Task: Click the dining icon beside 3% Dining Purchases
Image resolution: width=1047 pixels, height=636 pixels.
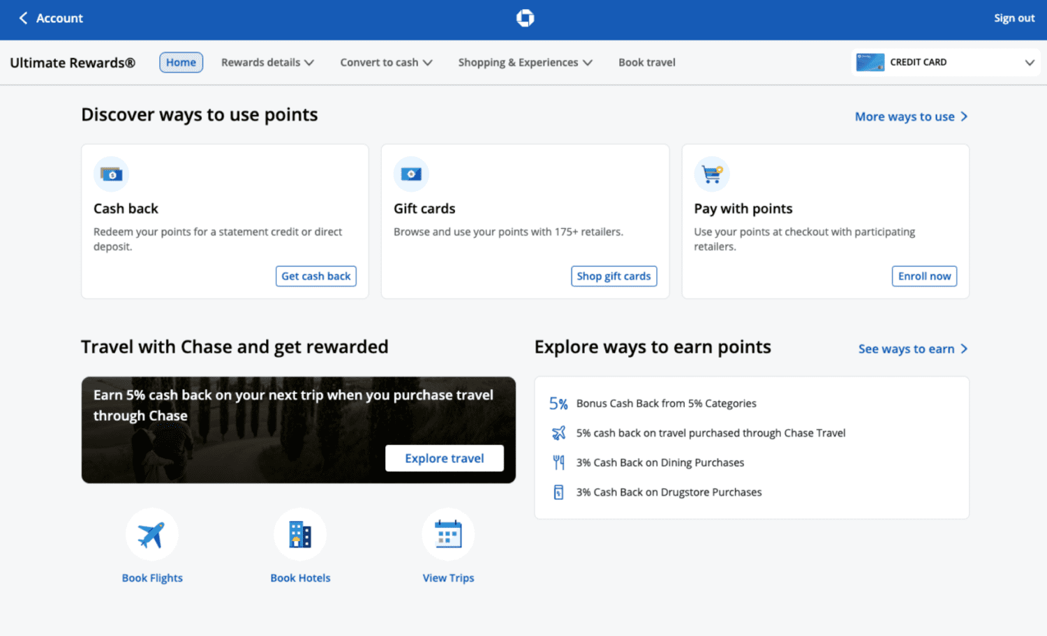Action: click(x=558, y=462)
